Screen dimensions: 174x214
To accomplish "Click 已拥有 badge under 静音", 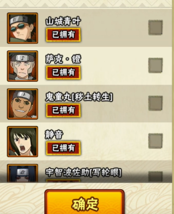I will coord(63,148).
